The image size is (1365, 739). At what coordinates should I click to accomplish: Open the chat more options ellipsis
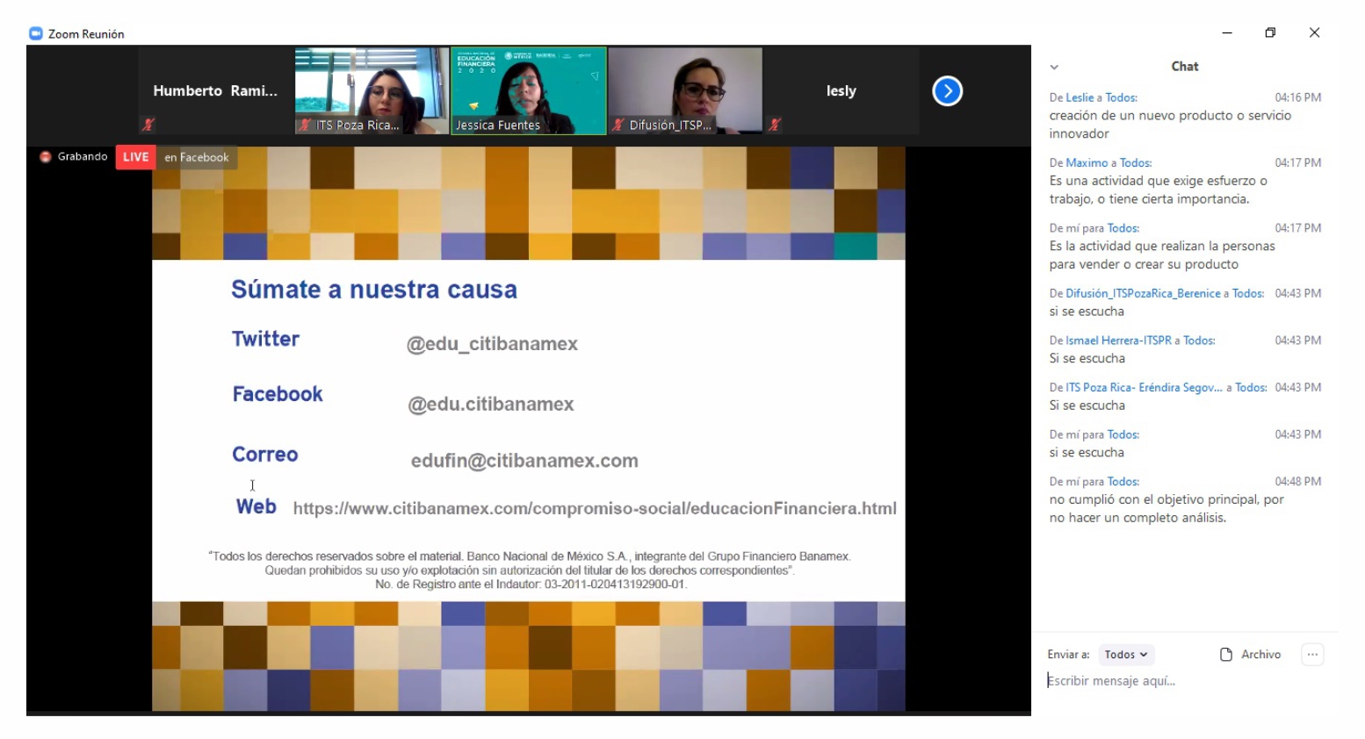tap(1312, 655)
